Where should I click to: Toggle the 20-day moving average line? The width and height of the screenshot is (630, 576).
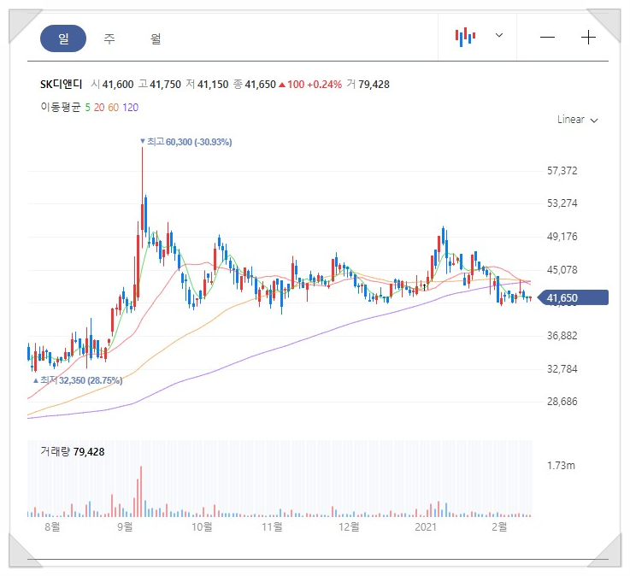pos(99,108)
